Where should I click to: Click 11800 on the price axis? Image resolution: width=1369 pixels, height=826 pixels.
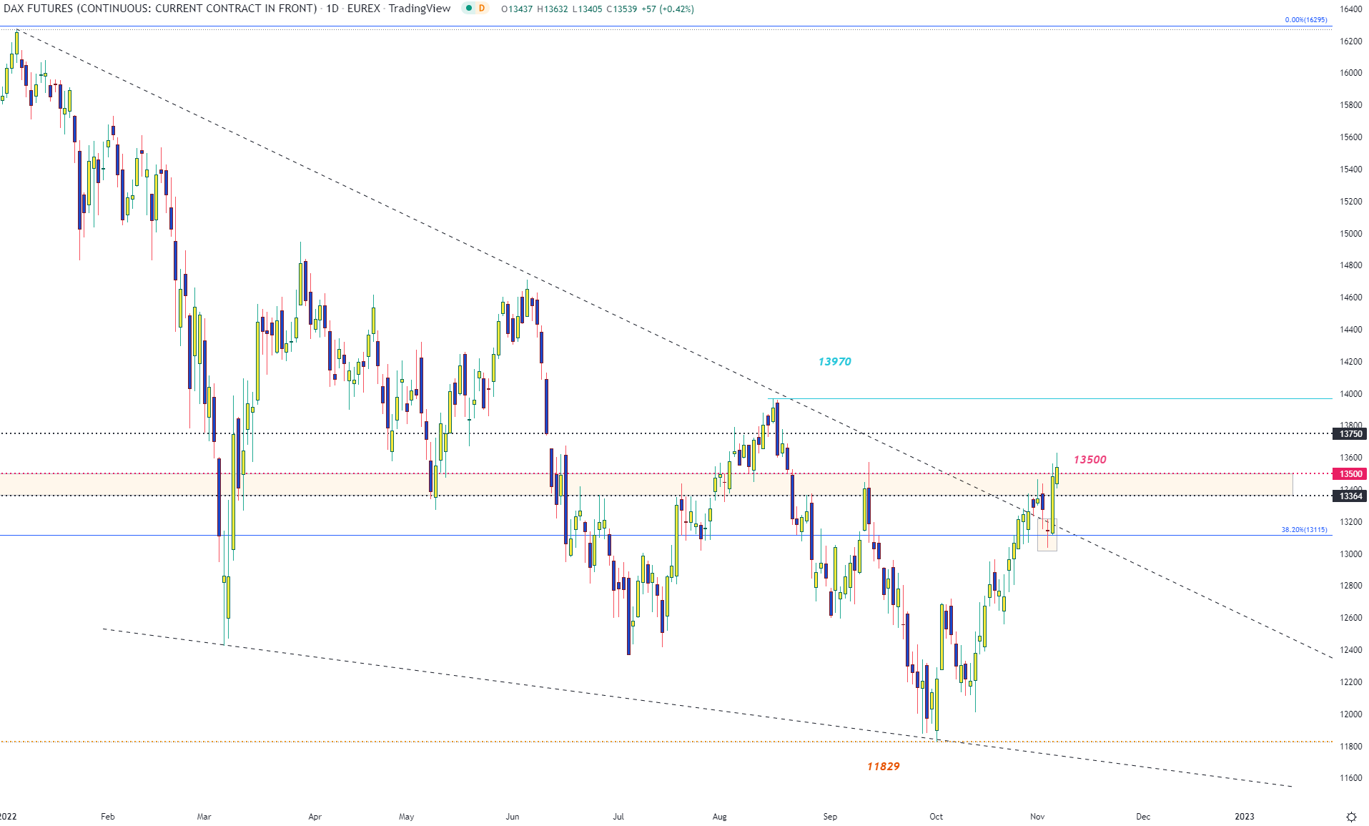click(1350, 747)
